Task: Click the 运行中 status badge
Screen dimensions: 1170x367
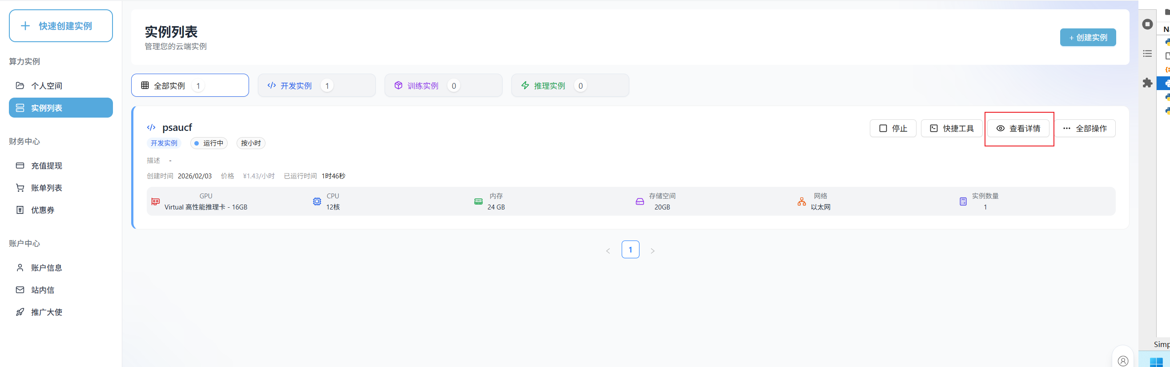Action: click(x=209, y=143)
